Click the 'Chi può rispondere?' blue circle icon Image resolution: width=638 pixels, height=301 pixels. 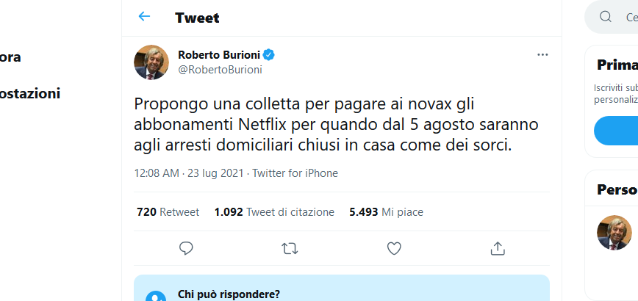[x=156, y=295]
